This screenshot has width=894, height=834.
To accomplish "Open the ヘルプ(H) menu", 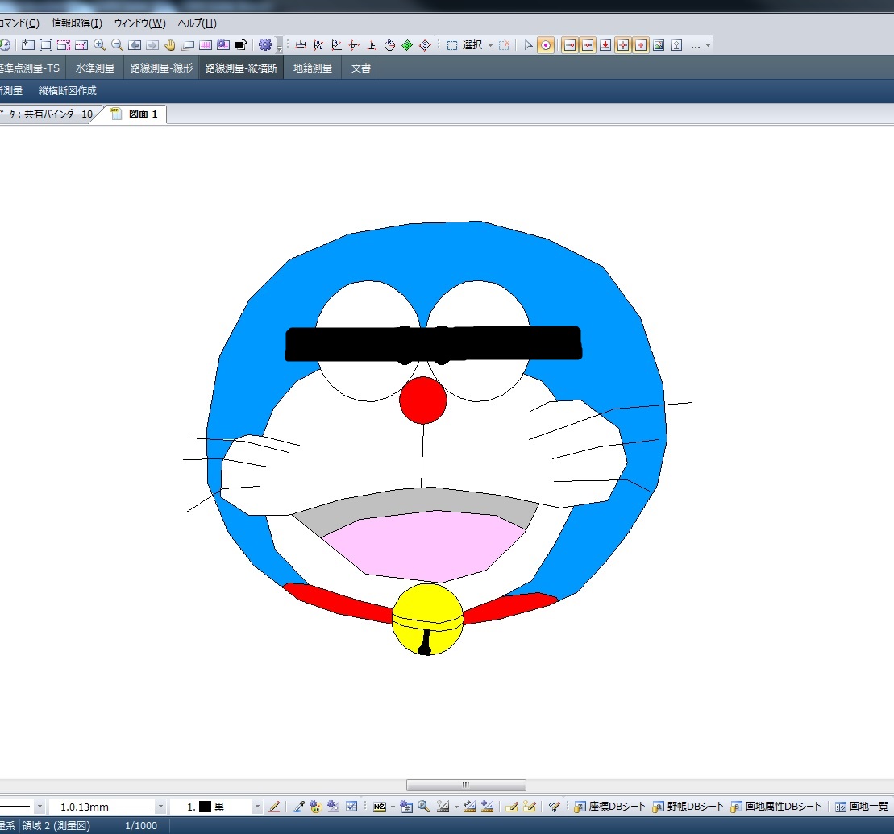I will point(198,23).
